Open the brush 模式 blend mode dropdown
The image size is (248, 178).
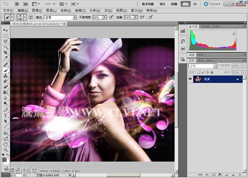60,17
